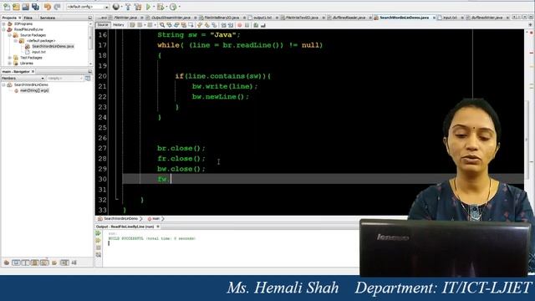Click the Shift Line Left icon
535x301 pixels.
click(x=223, y=25)
